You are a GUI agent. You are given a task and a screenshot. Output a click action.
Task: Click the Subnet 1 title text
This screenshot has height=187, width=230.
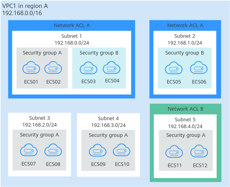[72, 36]
